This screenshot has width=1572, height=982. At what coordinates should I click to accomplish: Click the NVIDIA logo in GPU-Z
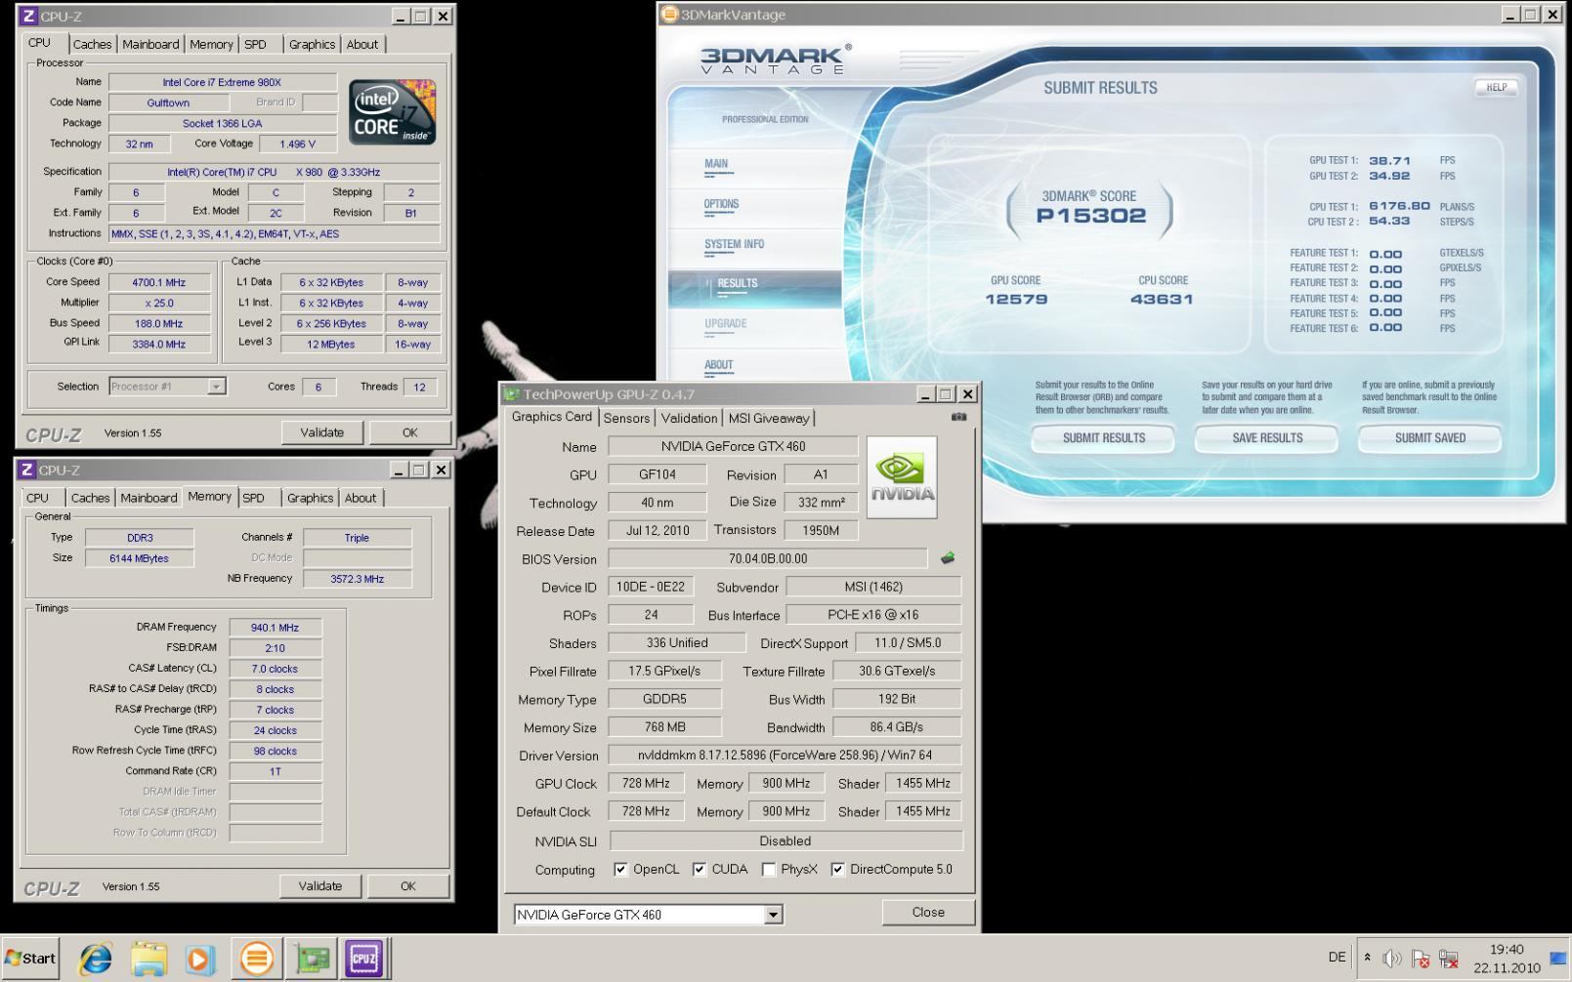[x=902, y=476]
